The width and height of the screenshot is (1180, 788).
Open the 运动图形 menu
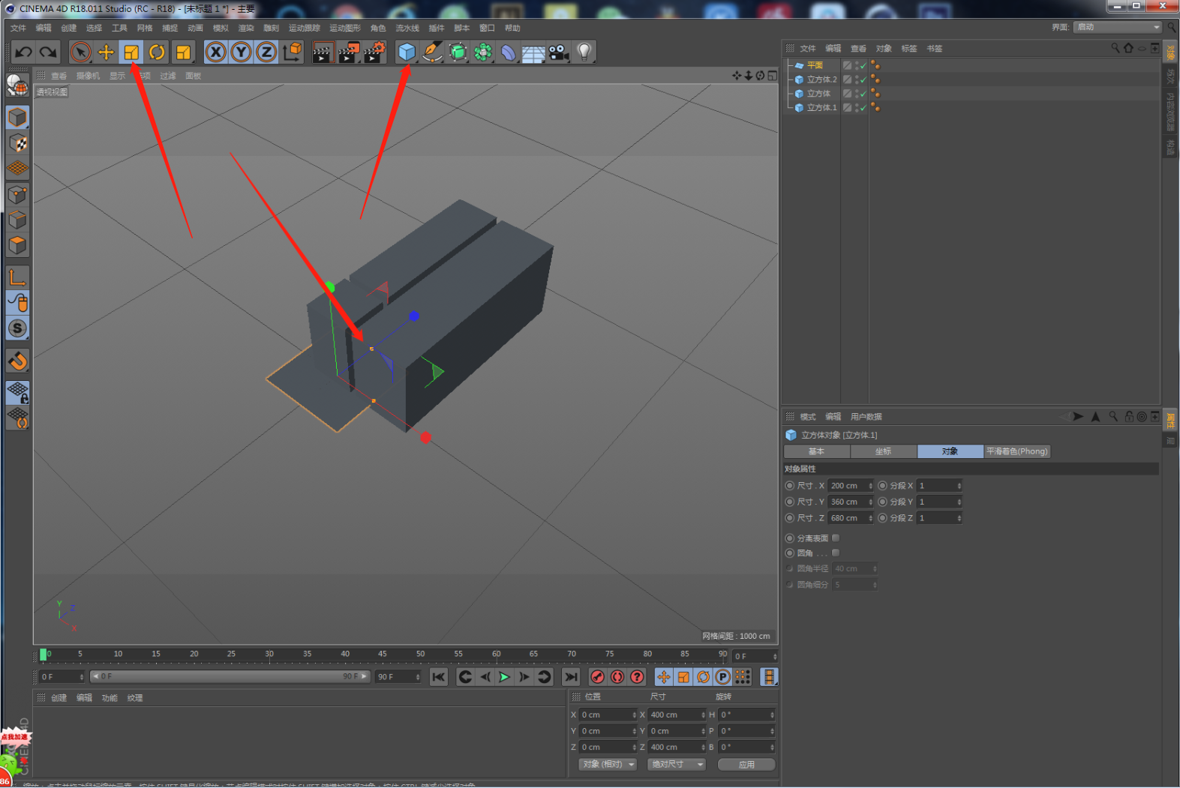click(345, 28)
